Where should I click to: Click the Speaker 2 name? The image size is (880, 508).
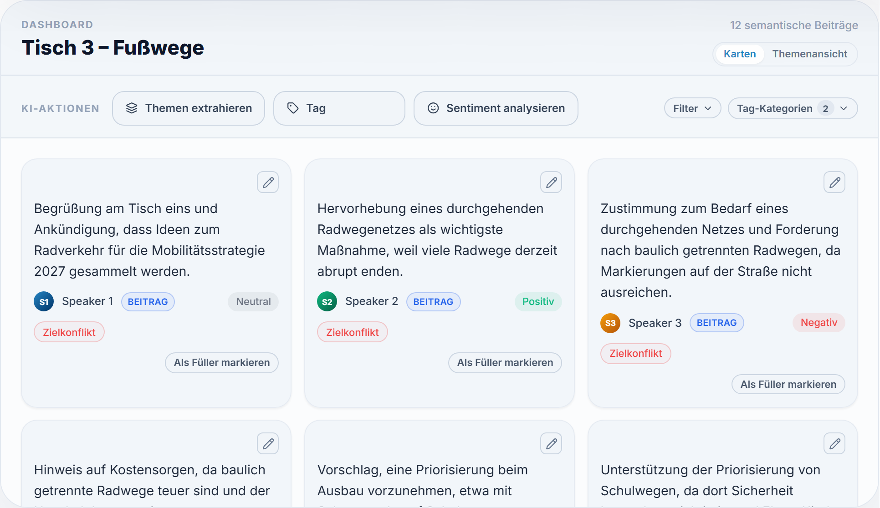(372, 301)
